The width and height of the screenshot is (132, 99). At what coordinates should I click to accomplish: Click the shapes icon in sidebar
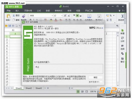tap(122, 54)
